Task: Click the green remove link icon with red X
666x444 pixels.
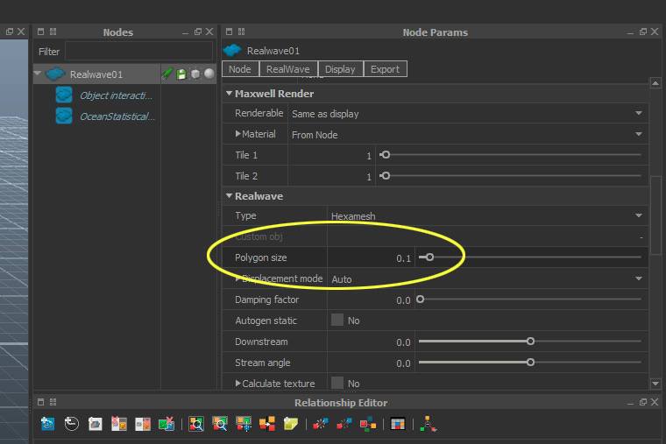Action: coord(166,424)
